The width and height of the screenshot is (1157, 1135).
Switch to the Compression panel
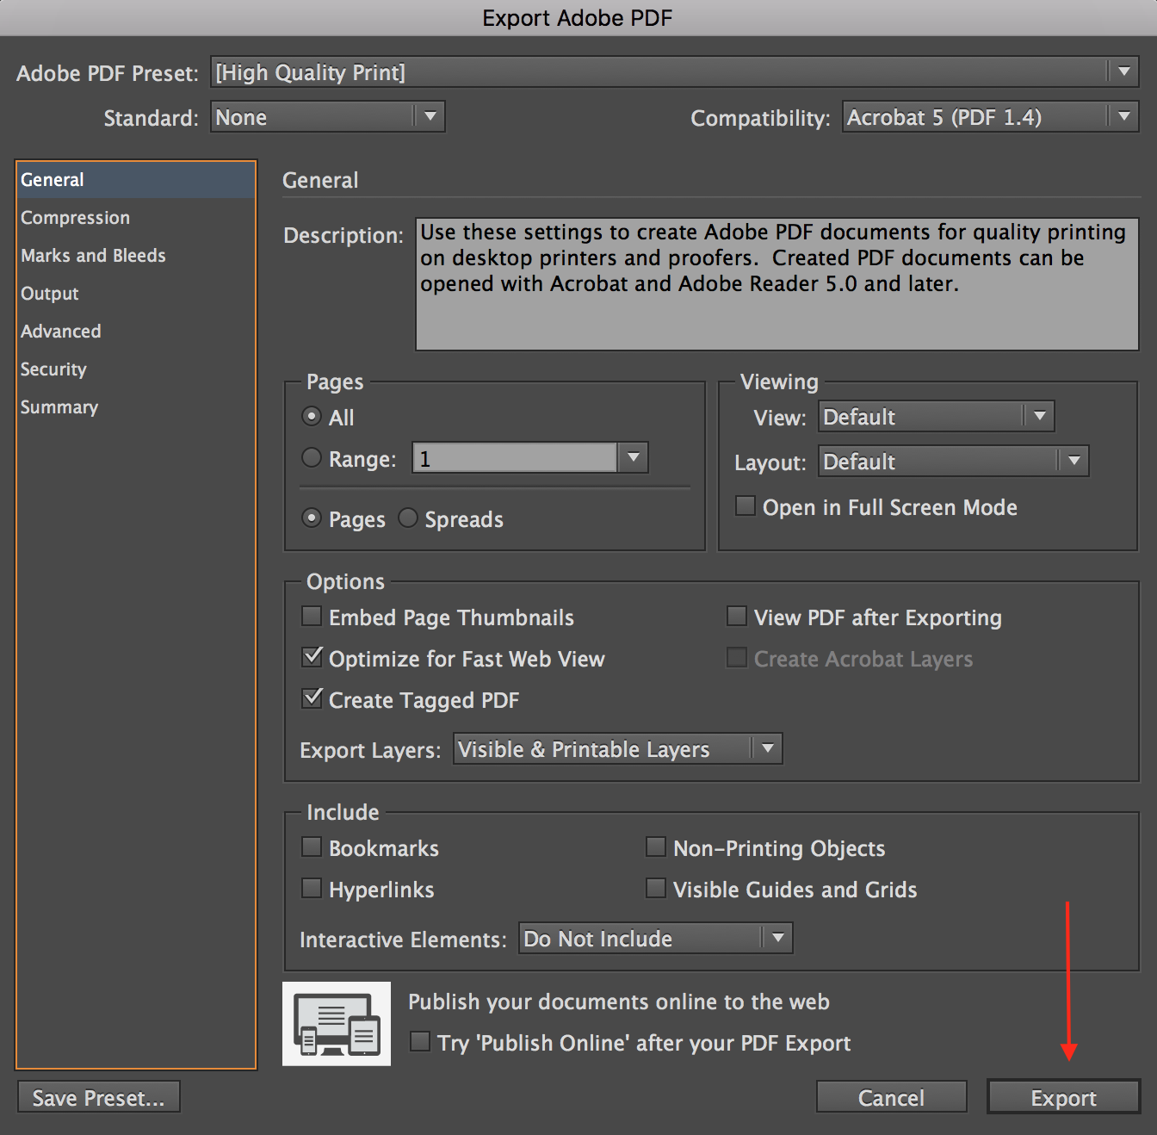[136, 218]
